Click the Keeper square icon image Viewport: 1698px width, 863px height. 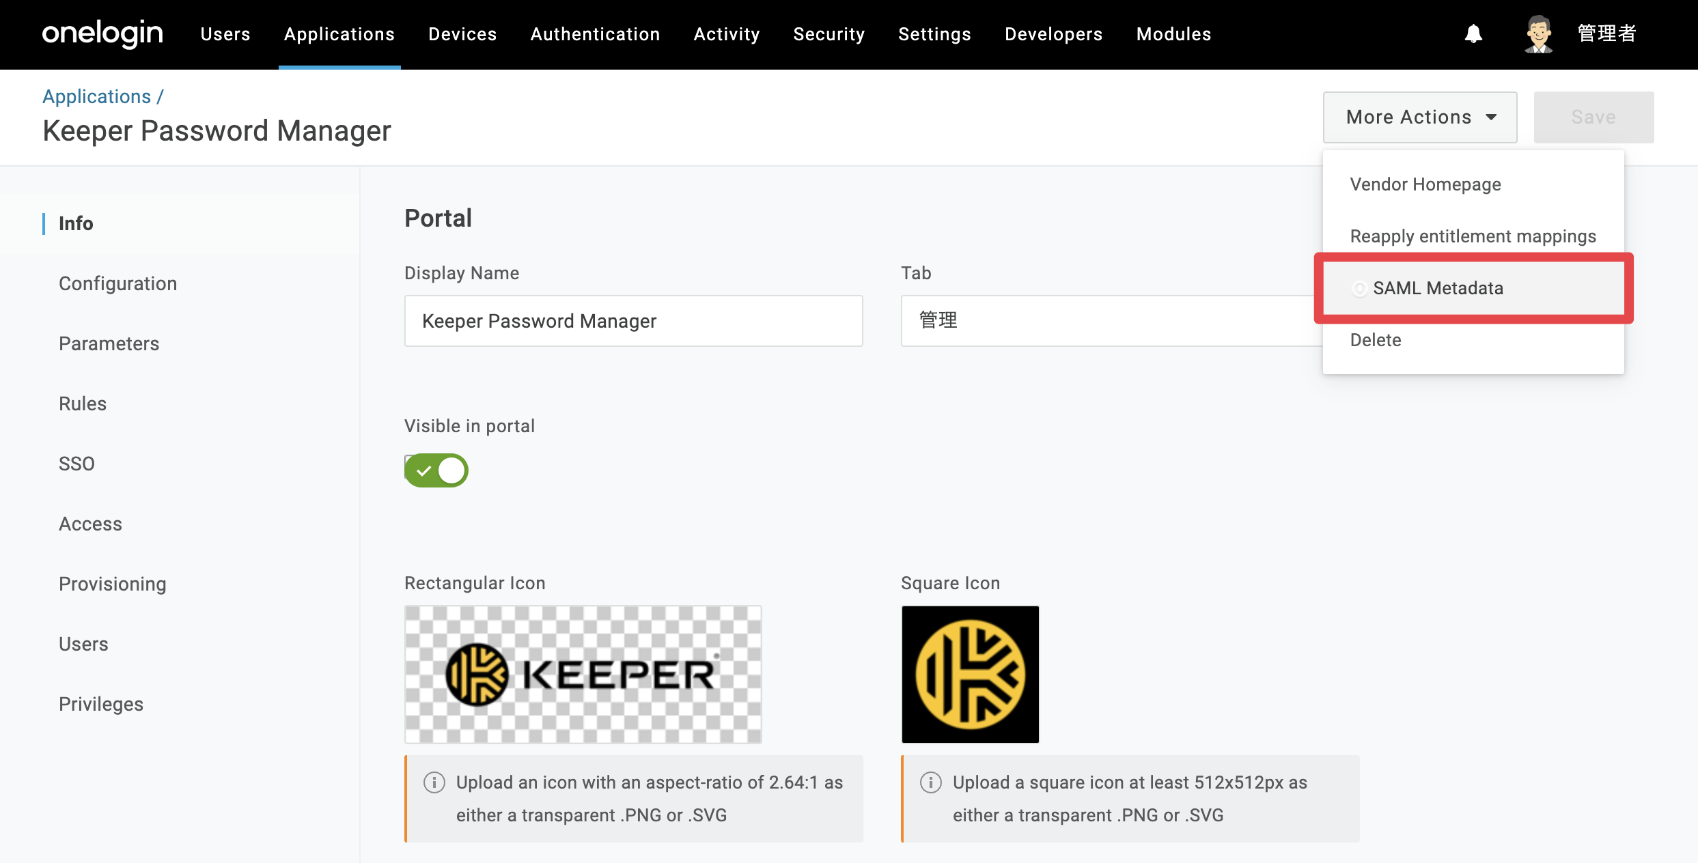(x=970, y=674)
